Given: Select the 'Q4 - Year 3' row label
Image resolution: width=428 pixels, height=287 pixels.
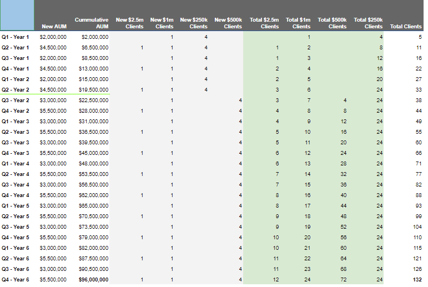Looking at the screenshot, I should pos(16,153).
